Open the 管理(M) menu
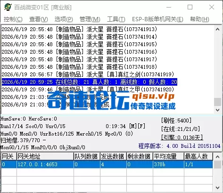This screenshot has width=223, height=193. [90, 19]
